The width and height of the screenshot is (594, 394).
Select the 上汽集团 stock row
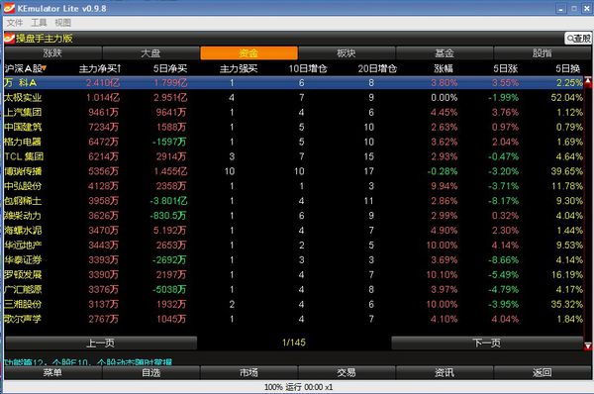(294, 112)
